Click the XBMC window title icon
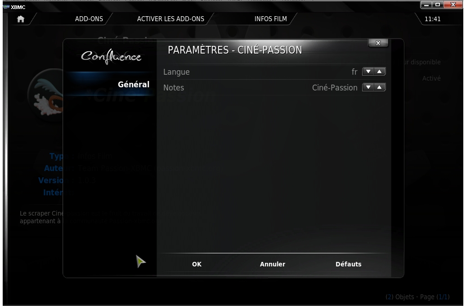This screenshot has width=466, height=306. [6, 7]
